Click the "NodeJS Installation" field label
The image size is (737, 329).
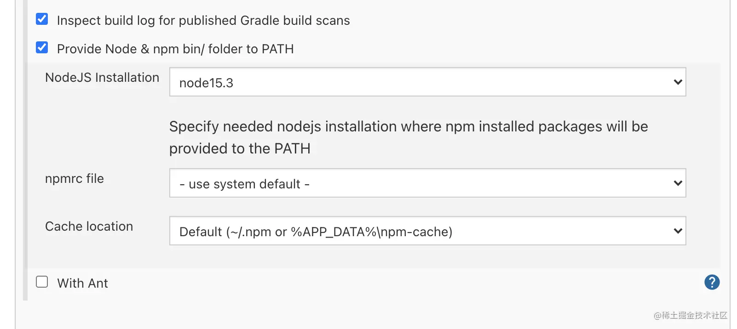[x=102, y=78]
